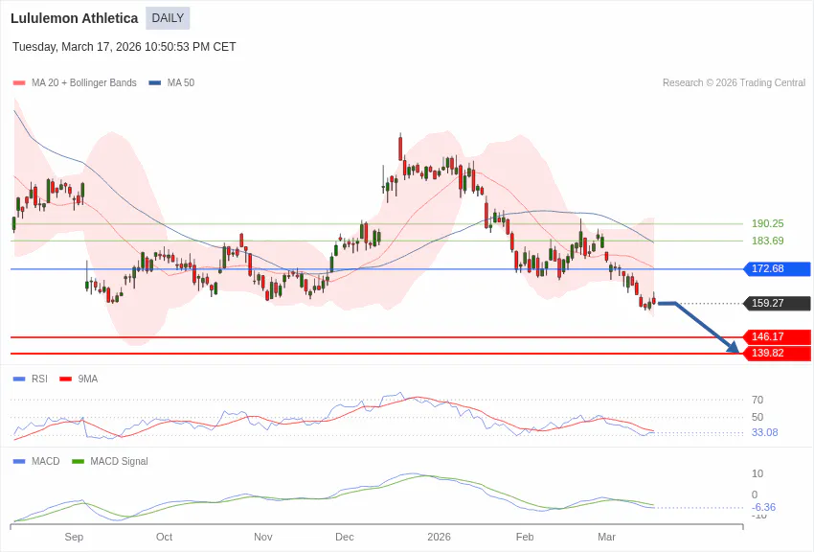Click the blue 172.68 pivot price tag

point(777,269)
